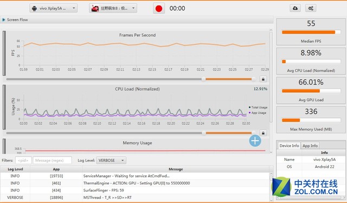The image size is (347, 203).
Task: Click the game app icon in selector
Action: [x=95, y=9]
